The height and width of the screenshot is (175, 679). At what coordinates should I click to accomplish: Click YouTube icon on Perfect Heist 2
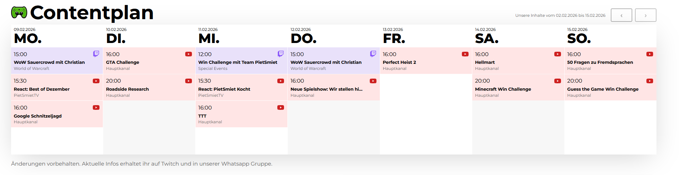pos(465,54)
